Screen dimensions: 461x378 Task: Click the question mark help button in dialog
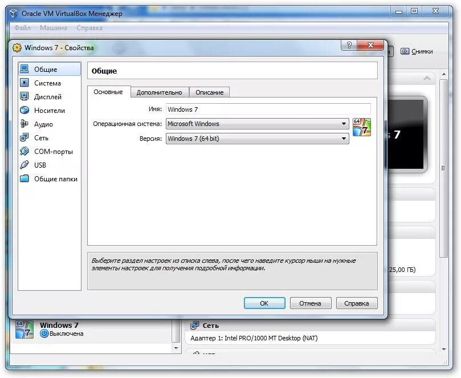[x=349, y=45]
